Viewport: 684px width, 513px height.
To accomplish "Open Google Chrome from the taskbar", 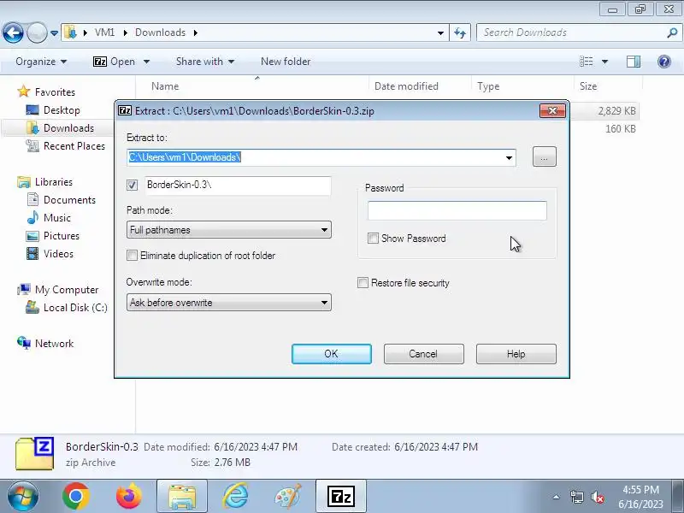I will tap(75, 497).
